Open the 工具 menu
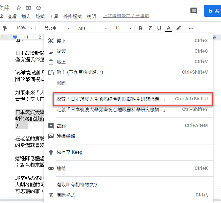 point(54,16)
